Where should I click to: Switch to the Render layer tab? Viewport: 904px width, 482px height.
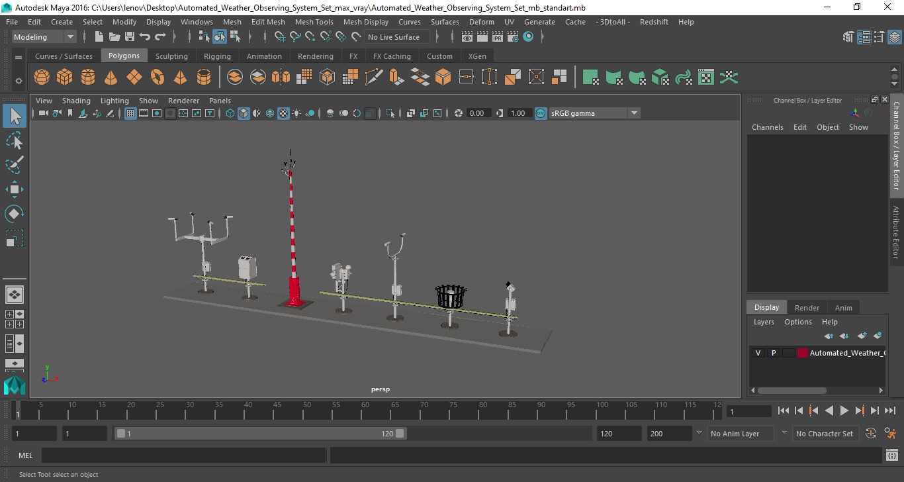pyautogui.click(x=807, y=307)
